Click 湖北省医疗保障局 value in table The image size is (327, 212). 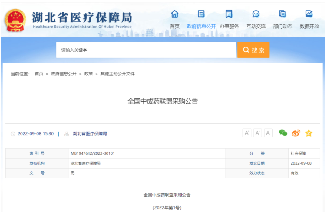pyautogui.click(x=85, y=163)
